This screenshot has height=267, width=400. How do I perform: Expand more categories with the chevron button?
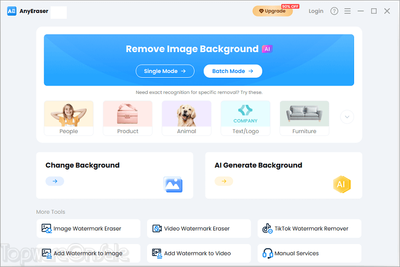click(x=347, y=117)
